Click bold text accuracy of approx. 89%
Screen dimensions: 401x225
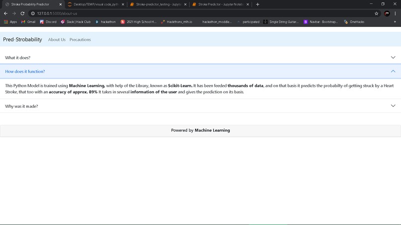tap(73, 92)
